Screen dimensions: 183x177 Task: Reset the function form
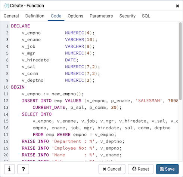point(140,169)
